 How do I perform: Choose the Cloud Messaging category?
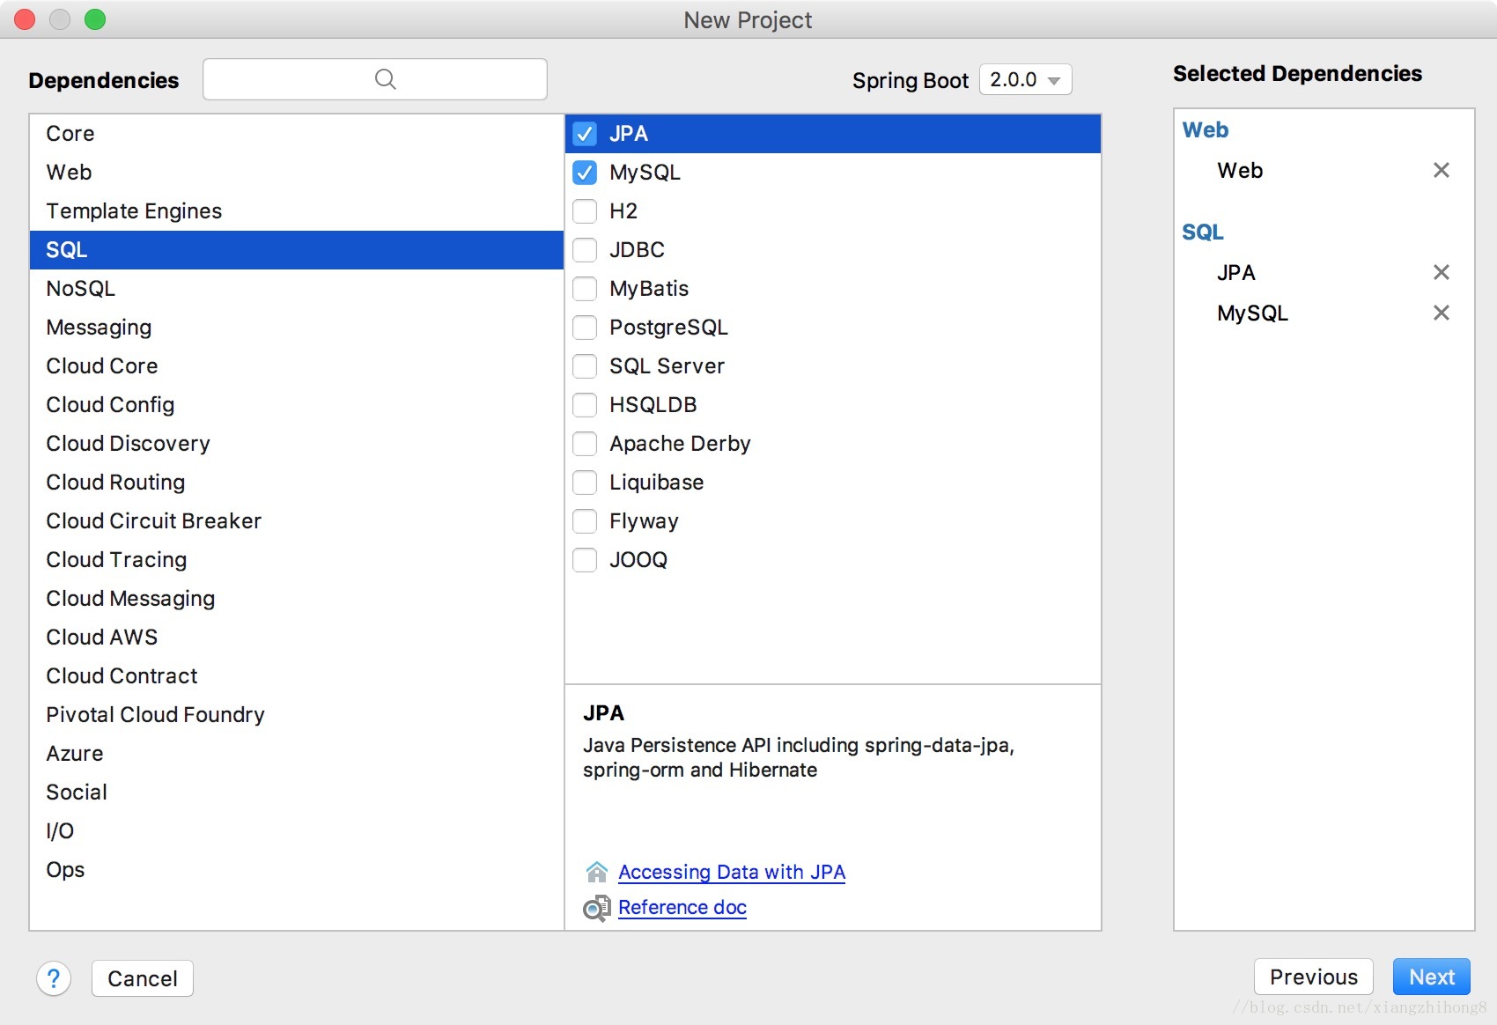click(x=296, y=599)
